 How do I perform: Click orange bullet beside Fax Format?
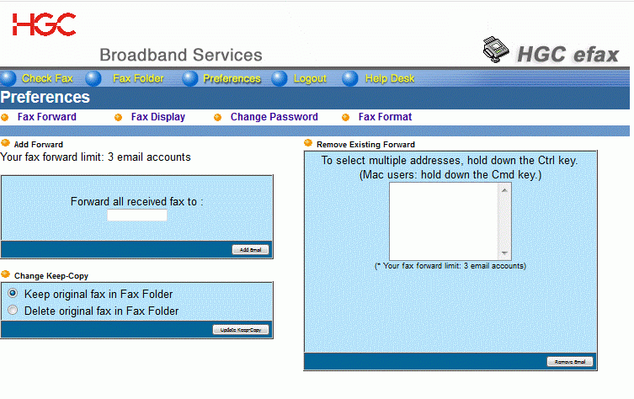(345, 118)
